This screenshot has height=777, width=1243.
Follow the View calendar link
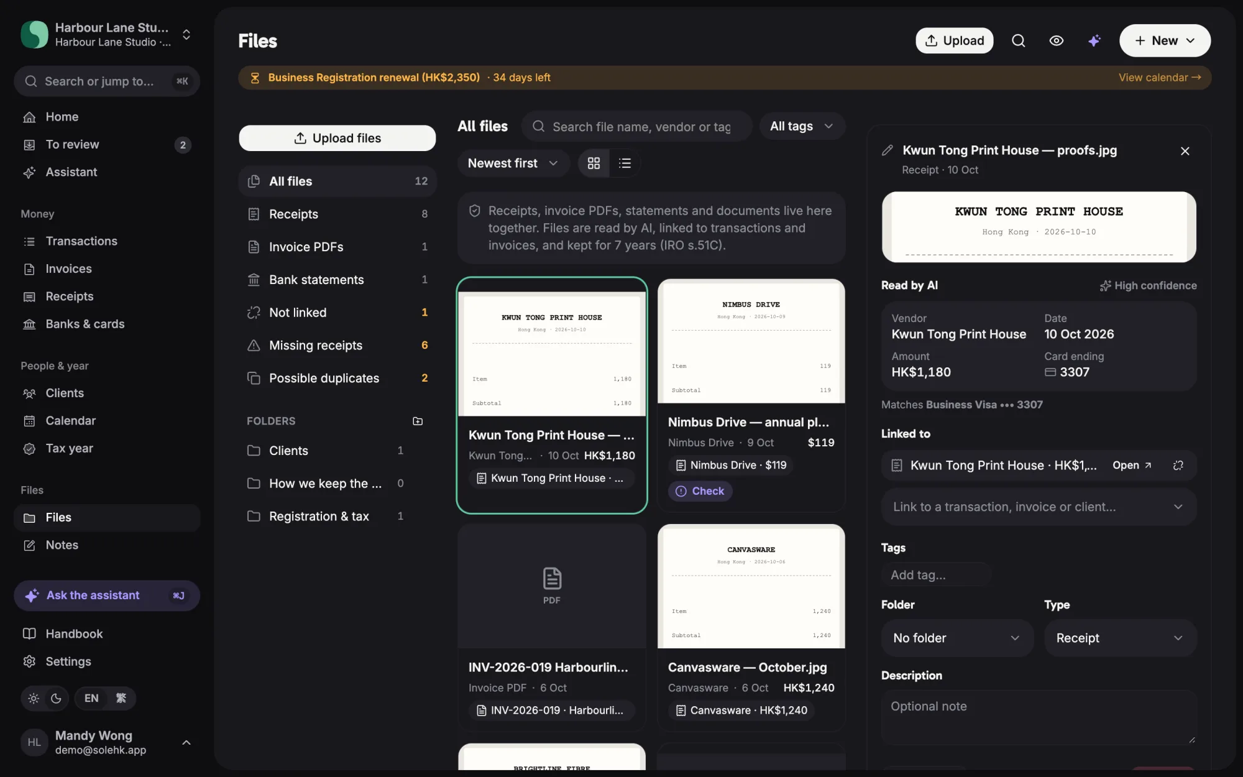click(1160, 78)
